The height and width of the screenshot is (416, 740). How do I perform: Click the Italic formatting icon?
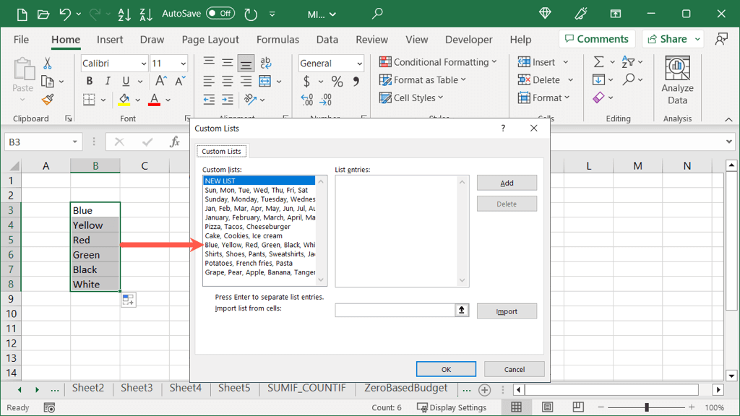(x=108, y=82)
